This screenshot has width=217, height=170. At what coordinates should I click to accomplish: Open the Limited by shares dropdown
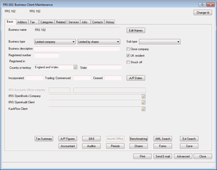click(x=99, y=42)
